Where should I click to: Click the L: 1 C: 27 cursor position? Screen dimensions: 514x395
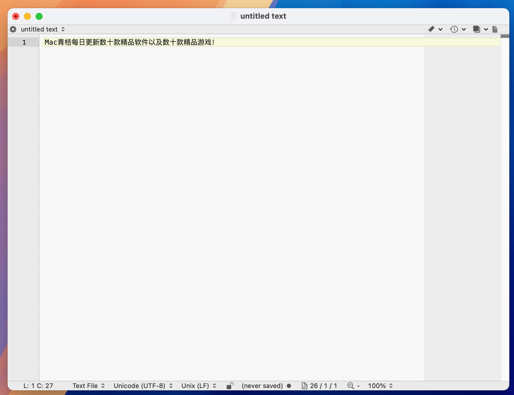click(38, 386)
